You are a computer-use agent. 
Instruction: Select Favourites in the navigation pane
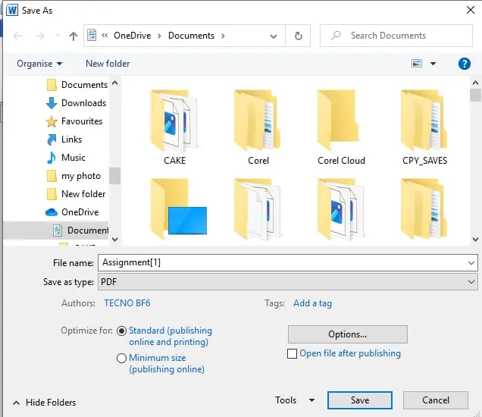74,121
